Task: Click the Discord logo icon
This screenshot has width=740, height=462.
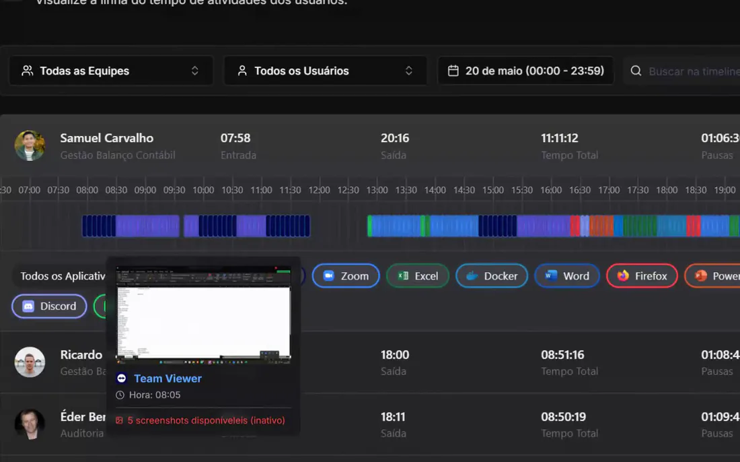Action: (28, 306)
